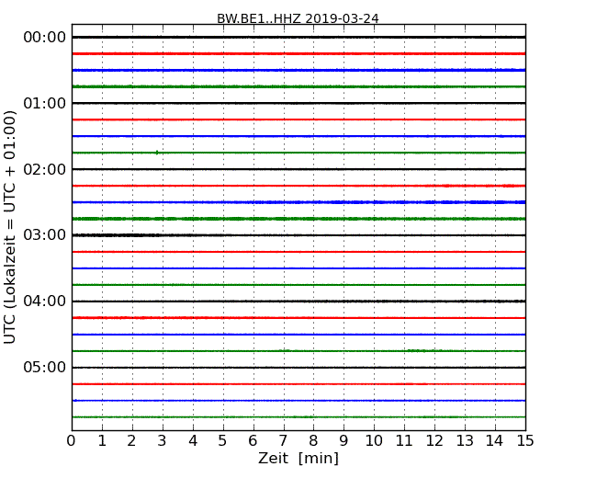Click the black seismic trace at 05:00

pos(298,368)
